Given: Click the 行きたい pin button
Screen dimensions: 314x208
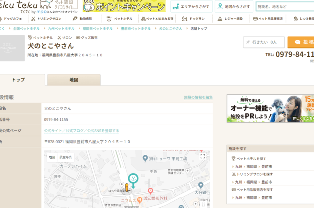Looking at the screenshot, I should [x=261, y=42].
